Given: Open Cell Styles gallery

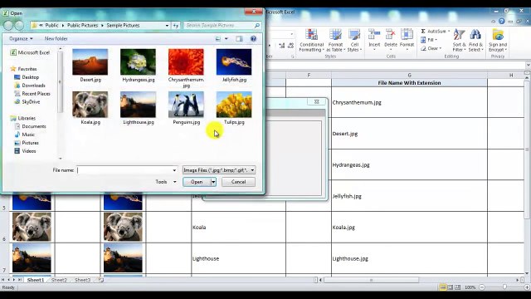Looking at the screenshot, I should coord(354,40).
